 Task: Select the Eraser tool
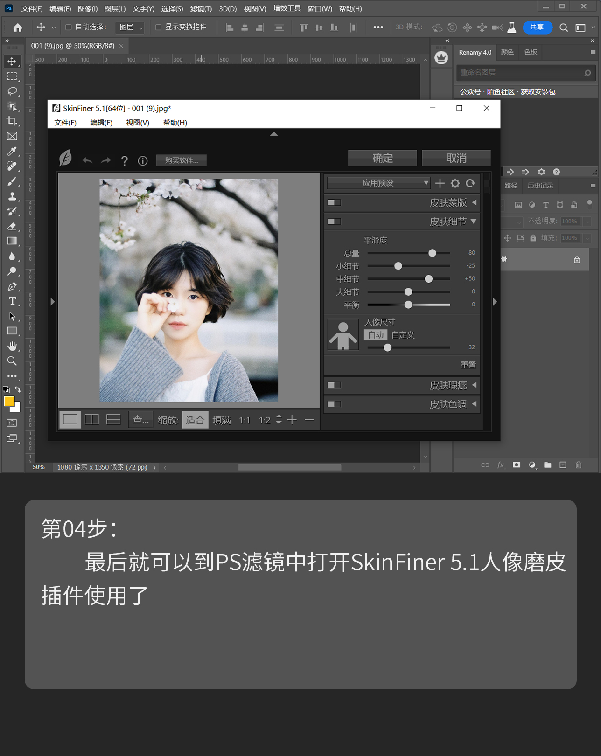pos(12,226)
